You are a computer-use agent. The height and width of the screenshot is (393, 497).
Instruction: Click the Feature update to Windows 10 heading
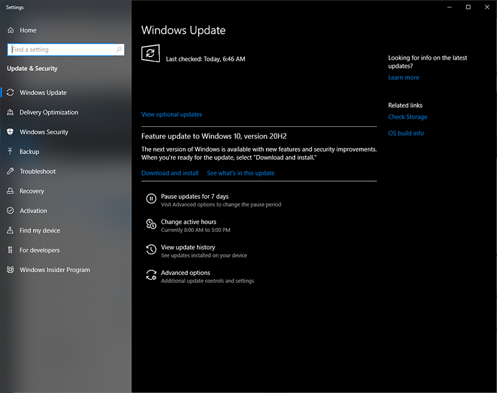click(214, 136)
